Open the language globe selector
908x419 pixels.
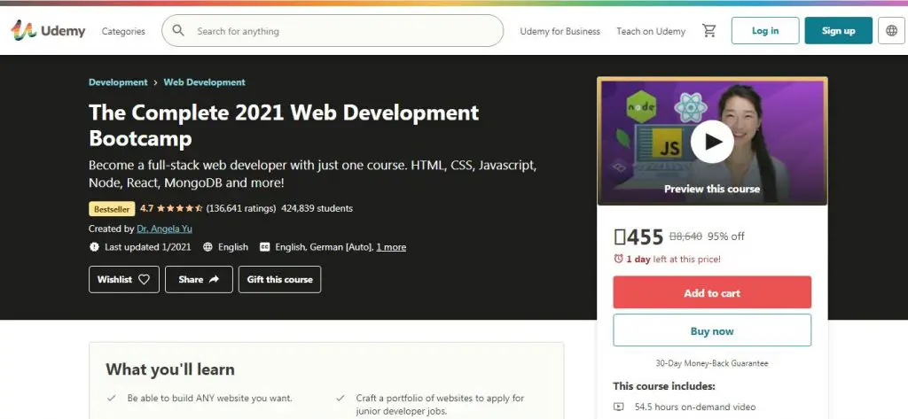pyautogui.click(x=891, y=31)
